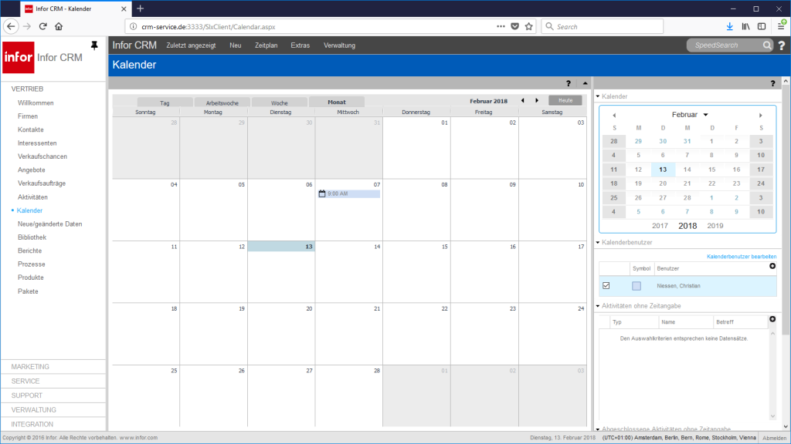This screenshot has height=444, width=791.
Task: Toggle the tracking protection shield icon
Action: click(x=514, y=25)
